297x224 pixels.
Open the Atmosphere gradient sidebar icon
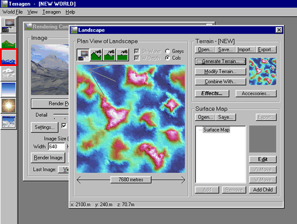click(8, 90)
